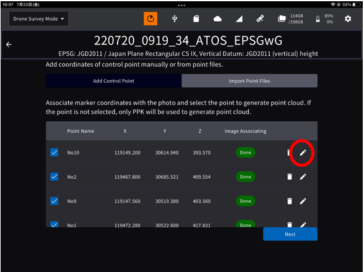Open the satellite status icon
The height and width of the screenshot is (272, 364).
pyautogui.click(x=260, y=19)
